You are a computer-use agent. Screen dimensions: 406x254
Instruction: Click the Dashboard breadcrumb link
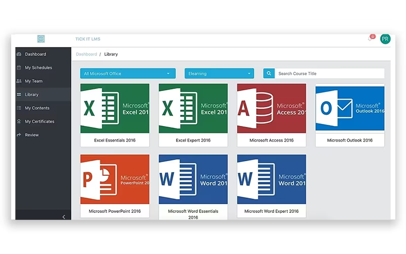point(86,54)
